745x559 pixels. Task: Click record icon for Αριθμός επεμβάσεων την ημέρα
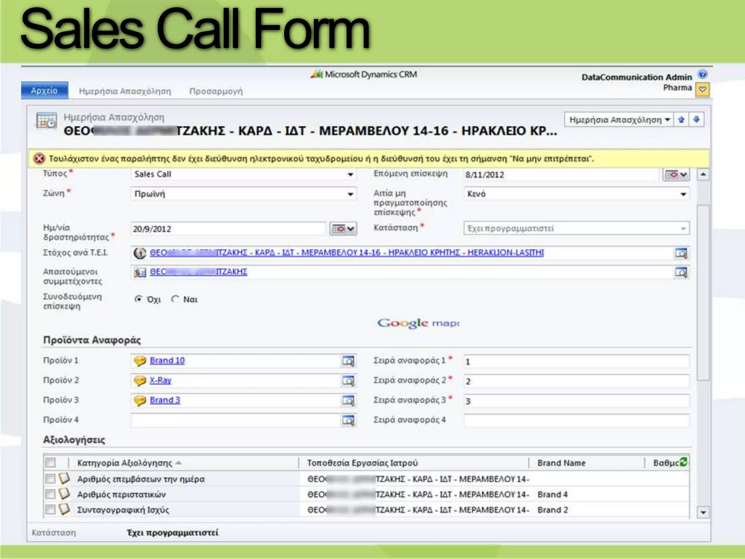64,478
